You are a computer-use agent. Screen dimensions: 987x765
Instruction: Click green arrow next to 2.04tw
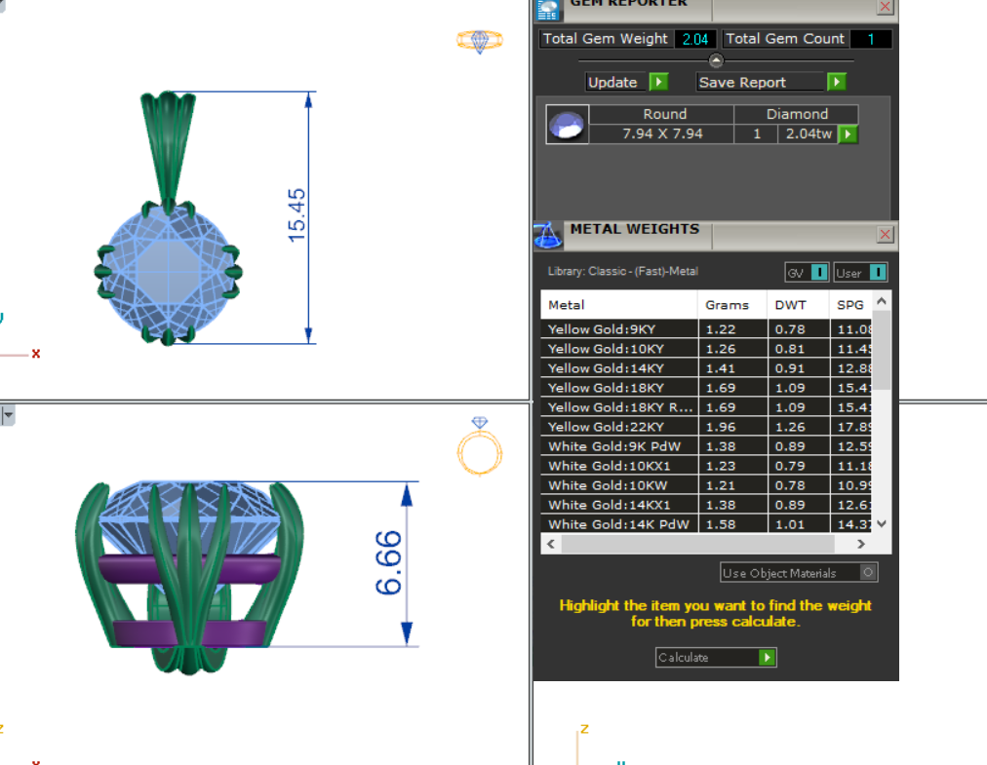click(848, 134)
